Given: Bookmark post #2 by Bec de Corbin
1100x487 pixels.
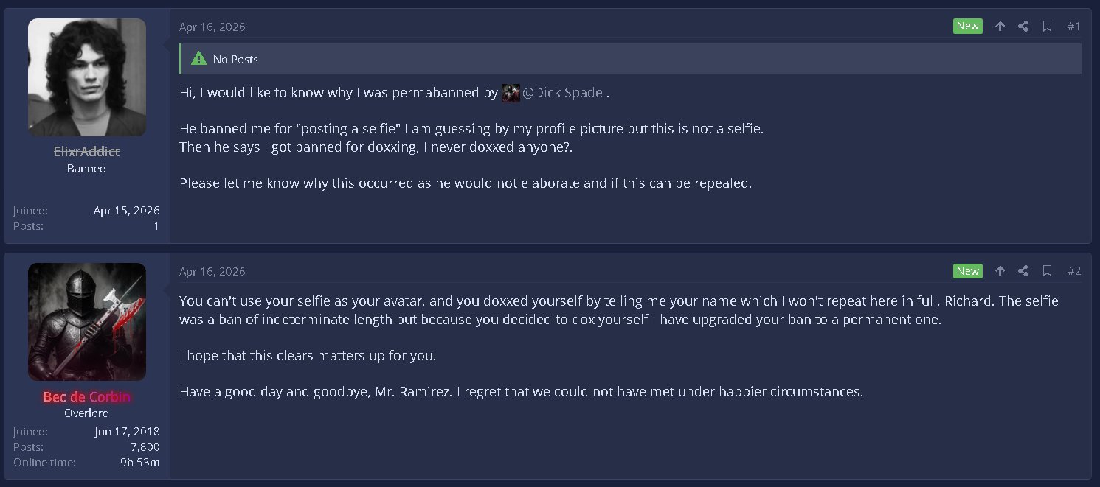Looking at the screenshot, I should coord(1047,271).
